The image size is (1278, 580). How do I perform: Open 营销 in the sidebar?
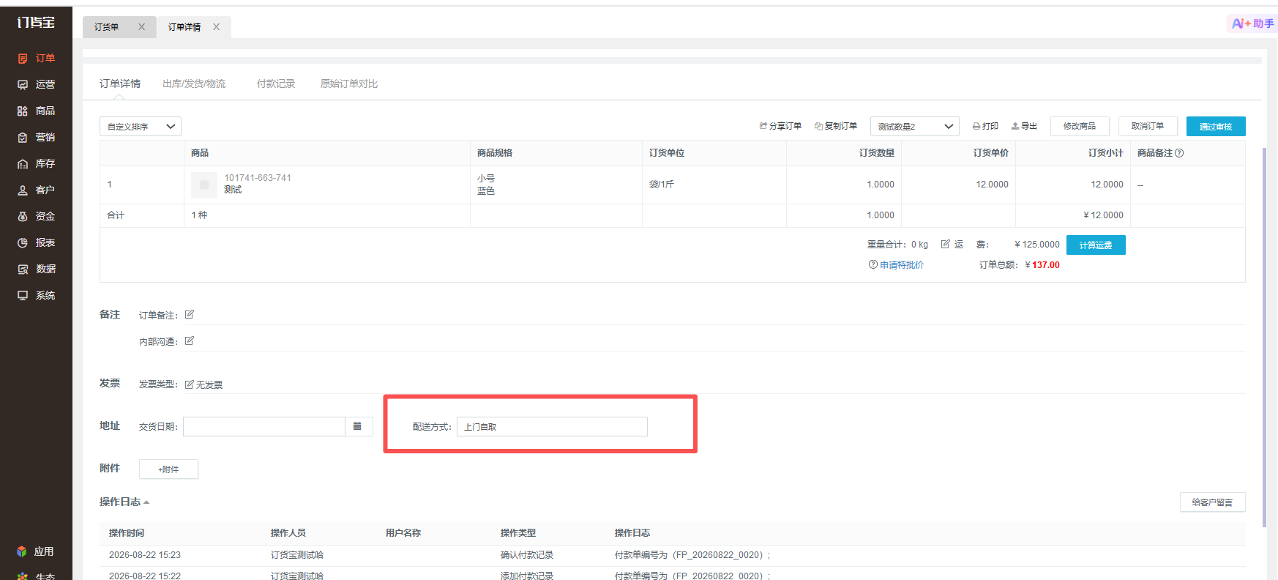(x=36, y=137)
